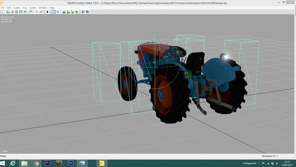Click the last gear icon in the toolbar
Screen dimensions: 296x167
87,12
